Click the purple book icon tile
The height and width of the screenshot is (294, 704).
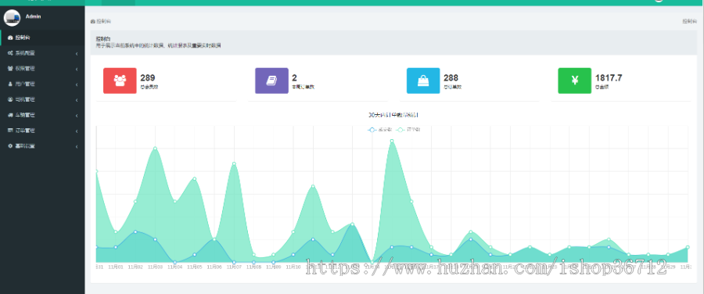point(271,81)
